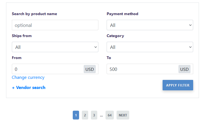Click the To price input
213x120 pixels.
[x=142, y=69]
